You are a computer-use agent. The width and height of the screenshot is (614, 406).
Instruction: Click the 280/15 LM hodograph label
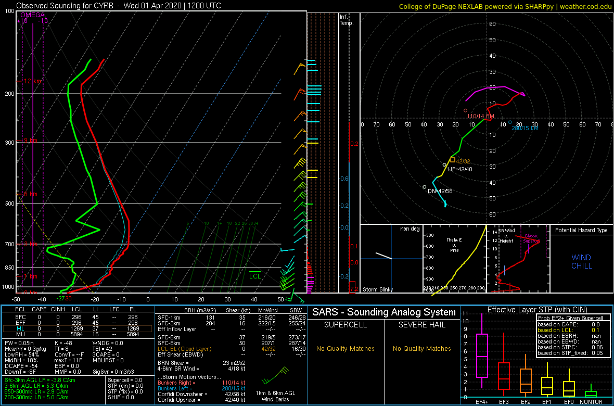pyautogui.click(x=526, y=128)
